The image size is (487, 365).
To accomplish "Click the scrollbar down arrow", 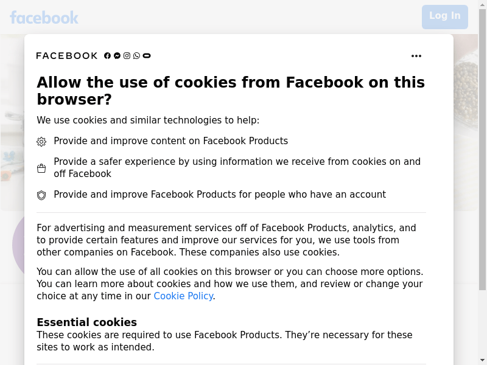I will click(x=482, y=361).
